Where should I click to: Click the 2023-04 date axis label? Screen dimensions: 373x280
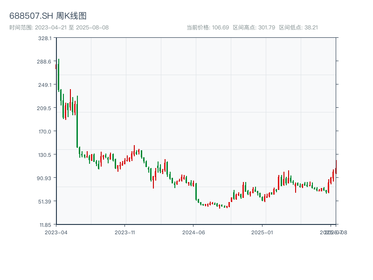tap(56, 232)
